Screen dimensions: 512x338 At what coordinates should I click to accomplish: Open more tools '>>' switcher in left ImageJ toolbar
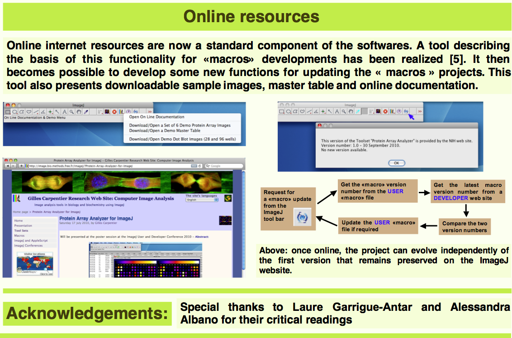point(150,112)
